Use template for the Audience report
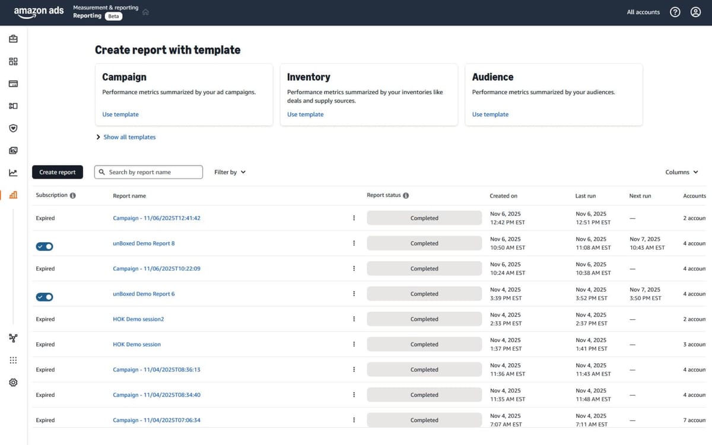 pos(490,114)
